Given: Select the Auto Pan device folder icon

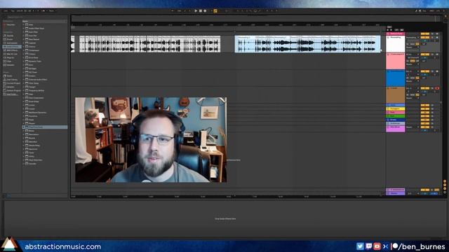Looking at the screenshot, I should tap(27, 36).
